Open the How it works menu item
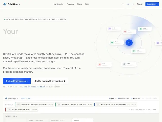This screenshot has height=122, width=162. coord(58,4)
